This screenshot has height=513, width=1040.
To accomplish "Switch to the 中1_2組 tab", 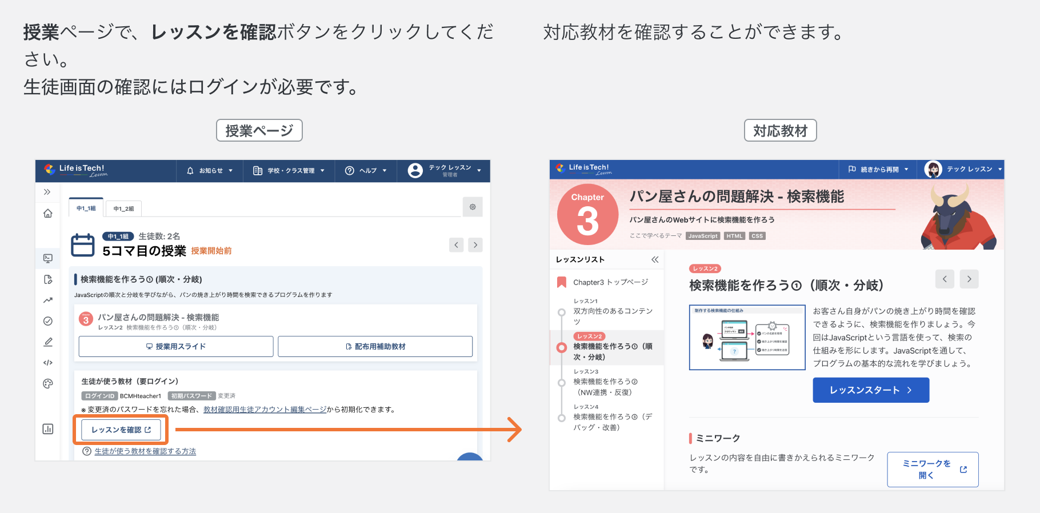I will (123, 209).
